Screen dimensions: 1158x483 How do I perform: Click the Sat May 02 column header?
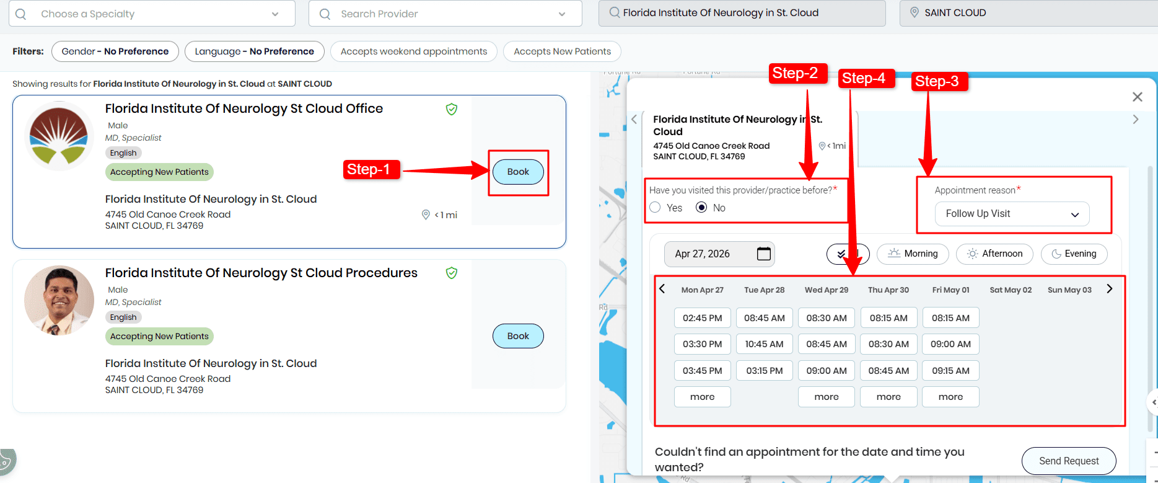coord(1011,290)
